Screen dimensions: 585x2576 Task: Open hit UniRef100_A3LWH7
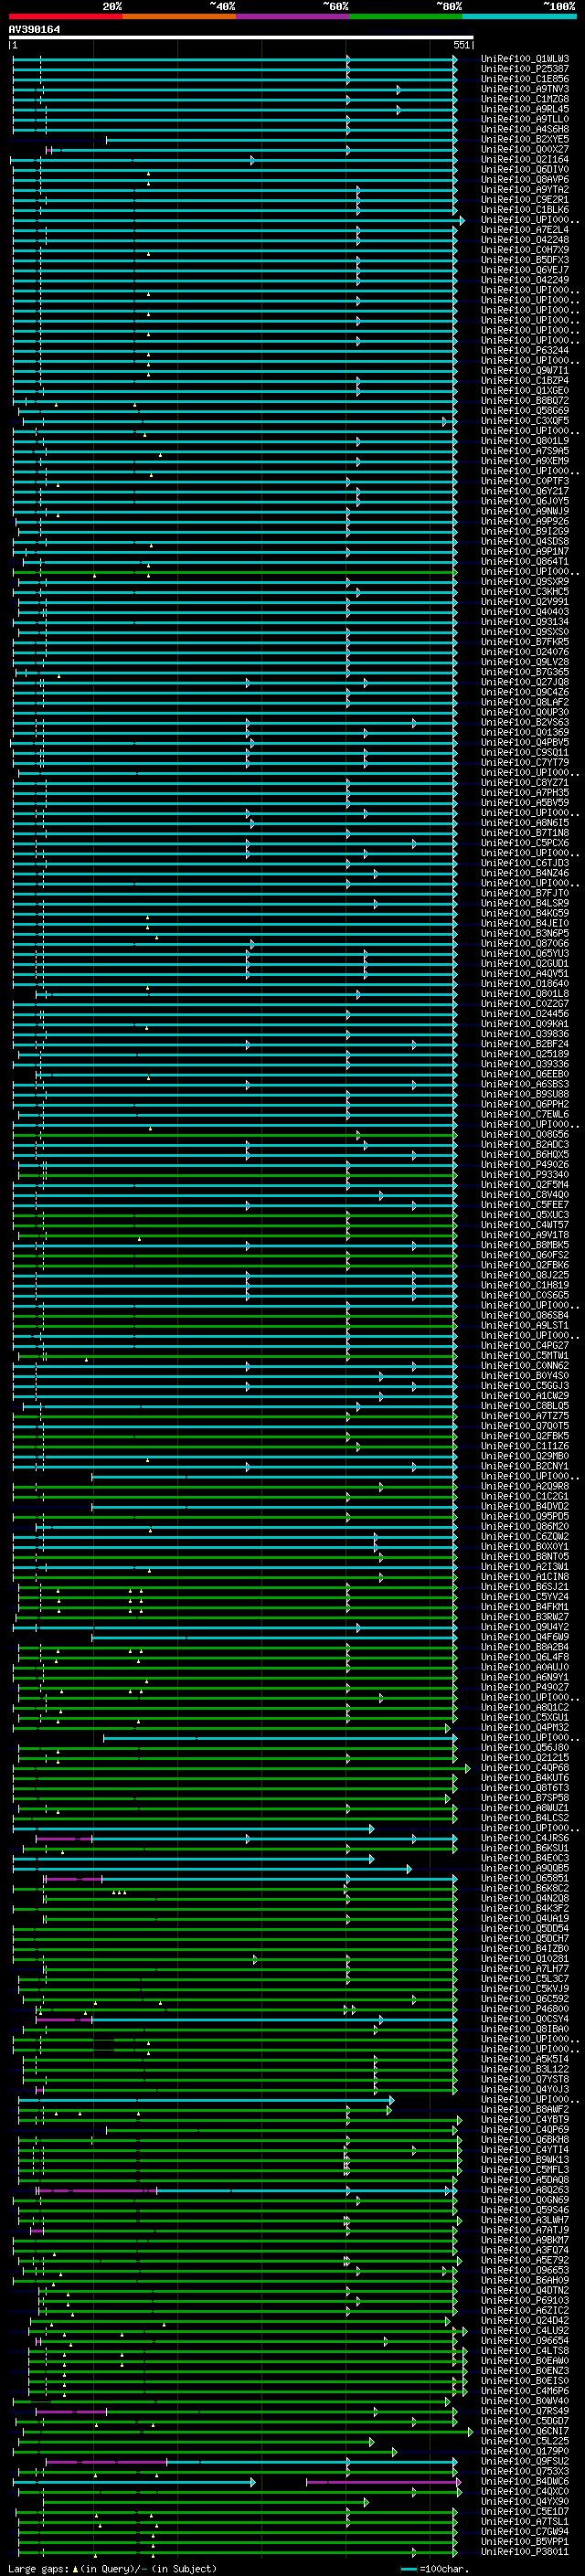point(525,2219)
